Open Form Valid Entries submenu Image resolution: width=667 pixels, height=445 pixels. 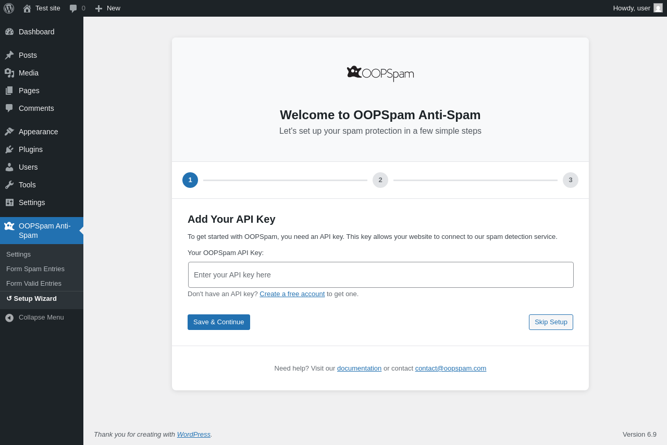(34, 284)
